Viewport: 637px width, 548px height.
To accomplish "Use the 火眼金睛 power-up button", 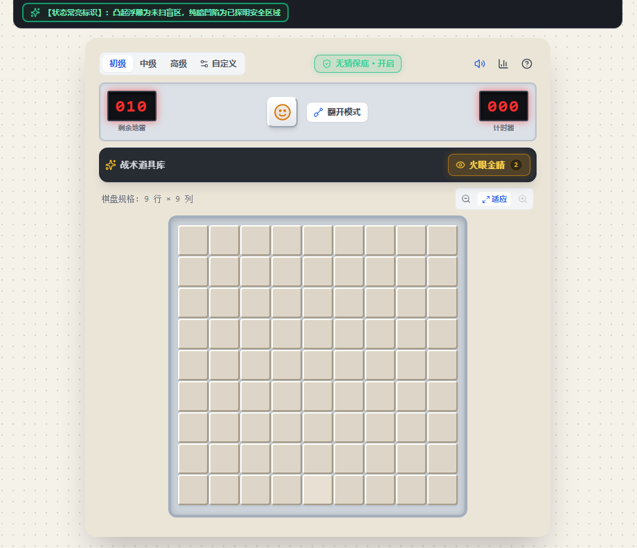I will point(489,165).
